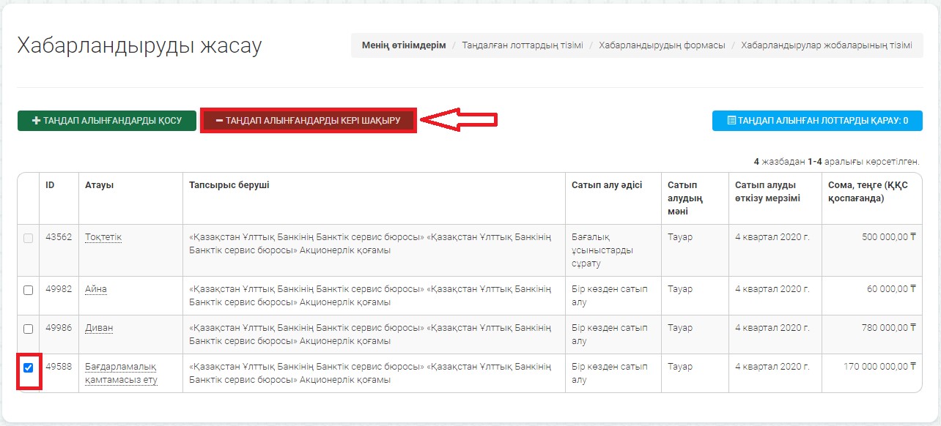Toggle the checkbox for lot 49982 Айна

click(x=28, y=290)
